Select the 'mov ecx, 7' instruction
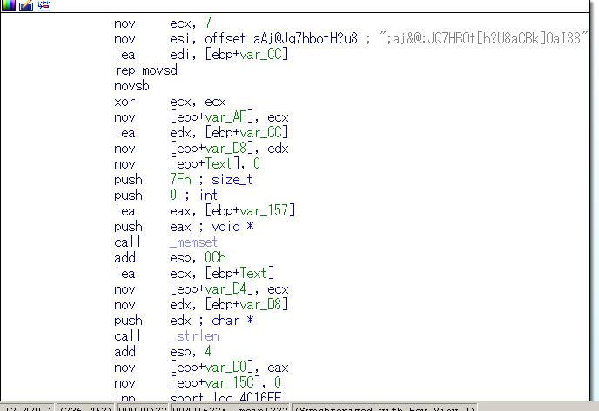The height and width of the screenshot is (411, 599). point(163,23)
